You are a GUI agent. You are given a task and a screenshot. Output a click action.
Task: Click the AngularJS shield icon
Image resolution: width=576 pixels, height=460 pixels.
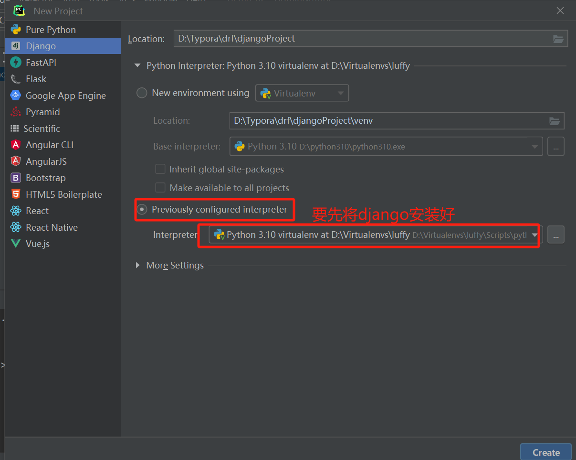click(x=16, y=161)
